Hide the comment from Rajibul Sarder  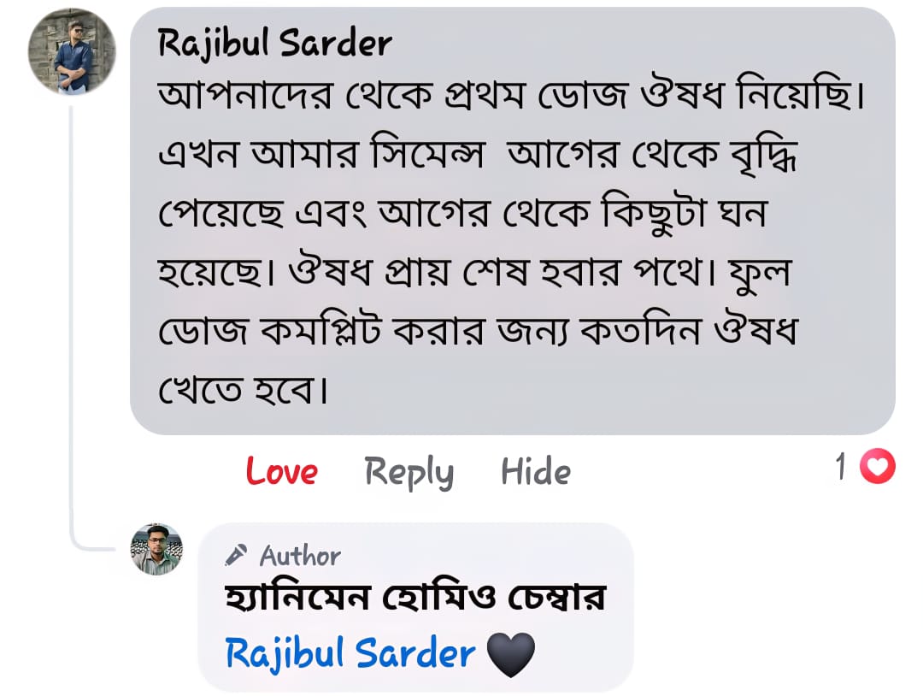pyautogui.click(x=535, y=471)
